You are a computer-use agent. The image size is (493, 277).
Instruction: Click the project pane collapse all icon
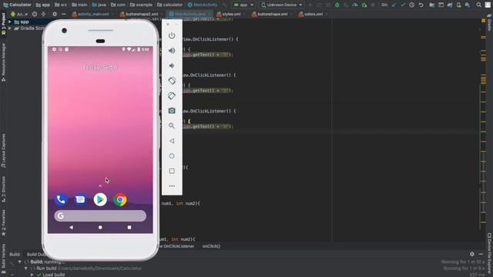click(43, 14)
